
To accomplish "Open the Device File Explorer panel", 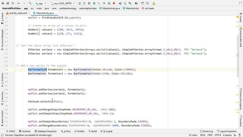I will coord(241,99).
